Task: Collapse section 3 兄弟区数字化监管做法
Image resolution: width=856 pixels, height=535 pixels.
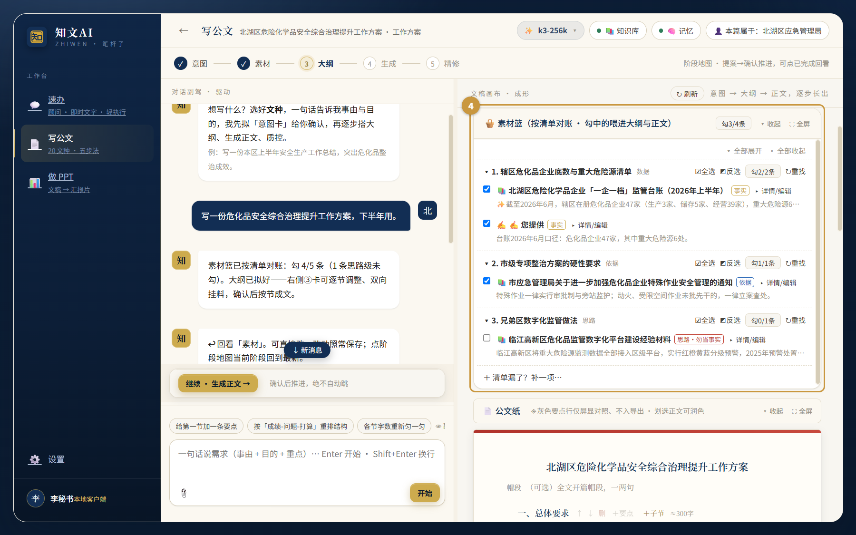Action: click(x=486, y=321)
